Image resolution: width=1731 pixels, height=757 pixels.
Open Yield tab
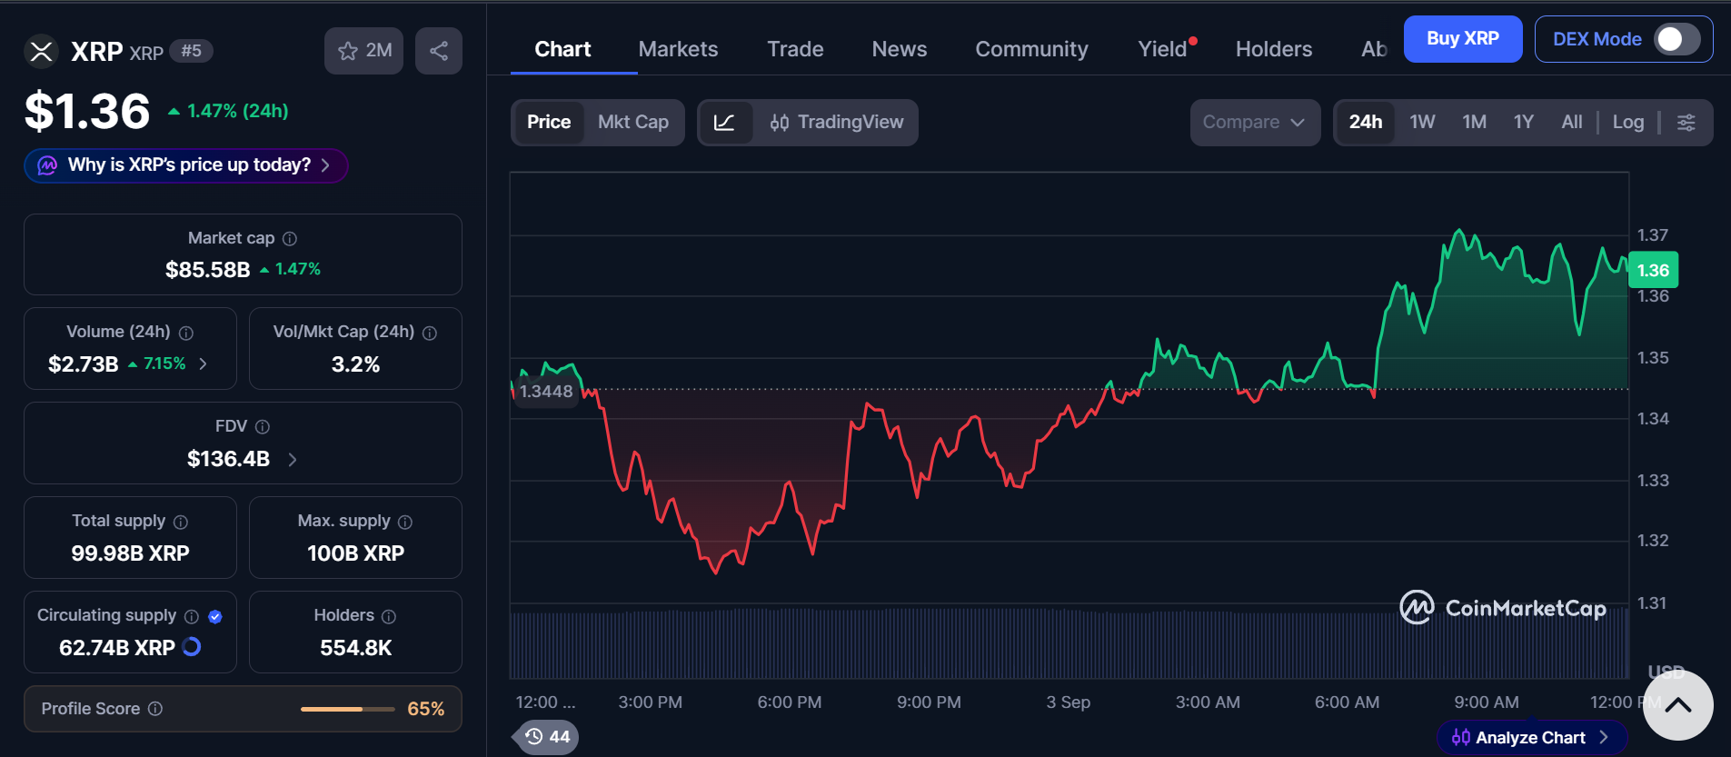click(1163, 49)
